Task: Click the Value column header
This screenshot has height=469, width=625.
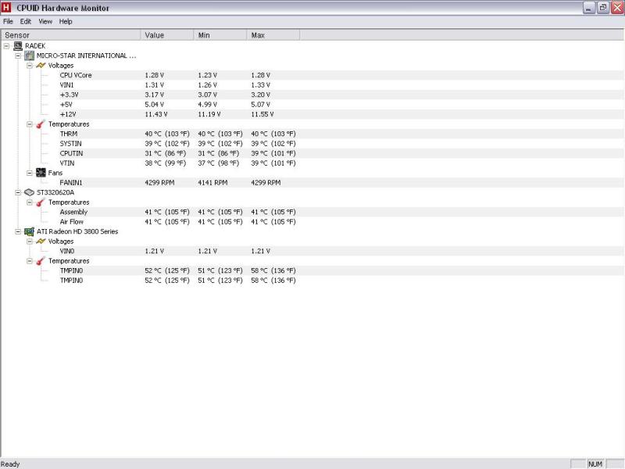Action: coord(167,35)
